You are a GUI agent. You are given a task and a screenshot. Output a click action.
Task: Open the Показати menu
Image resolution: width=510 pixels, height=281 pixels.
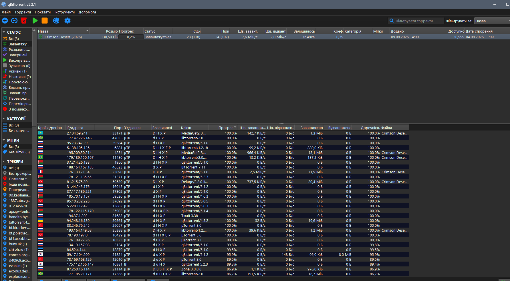pos(43,12)
